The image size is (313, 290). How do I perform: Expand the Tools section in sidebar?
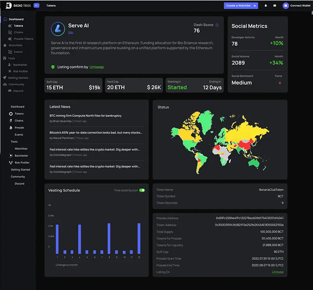point(9,58)
